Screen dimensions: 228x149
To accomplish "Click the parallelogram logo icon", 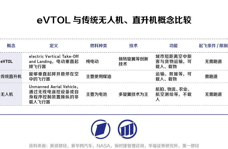I will 101,129.
